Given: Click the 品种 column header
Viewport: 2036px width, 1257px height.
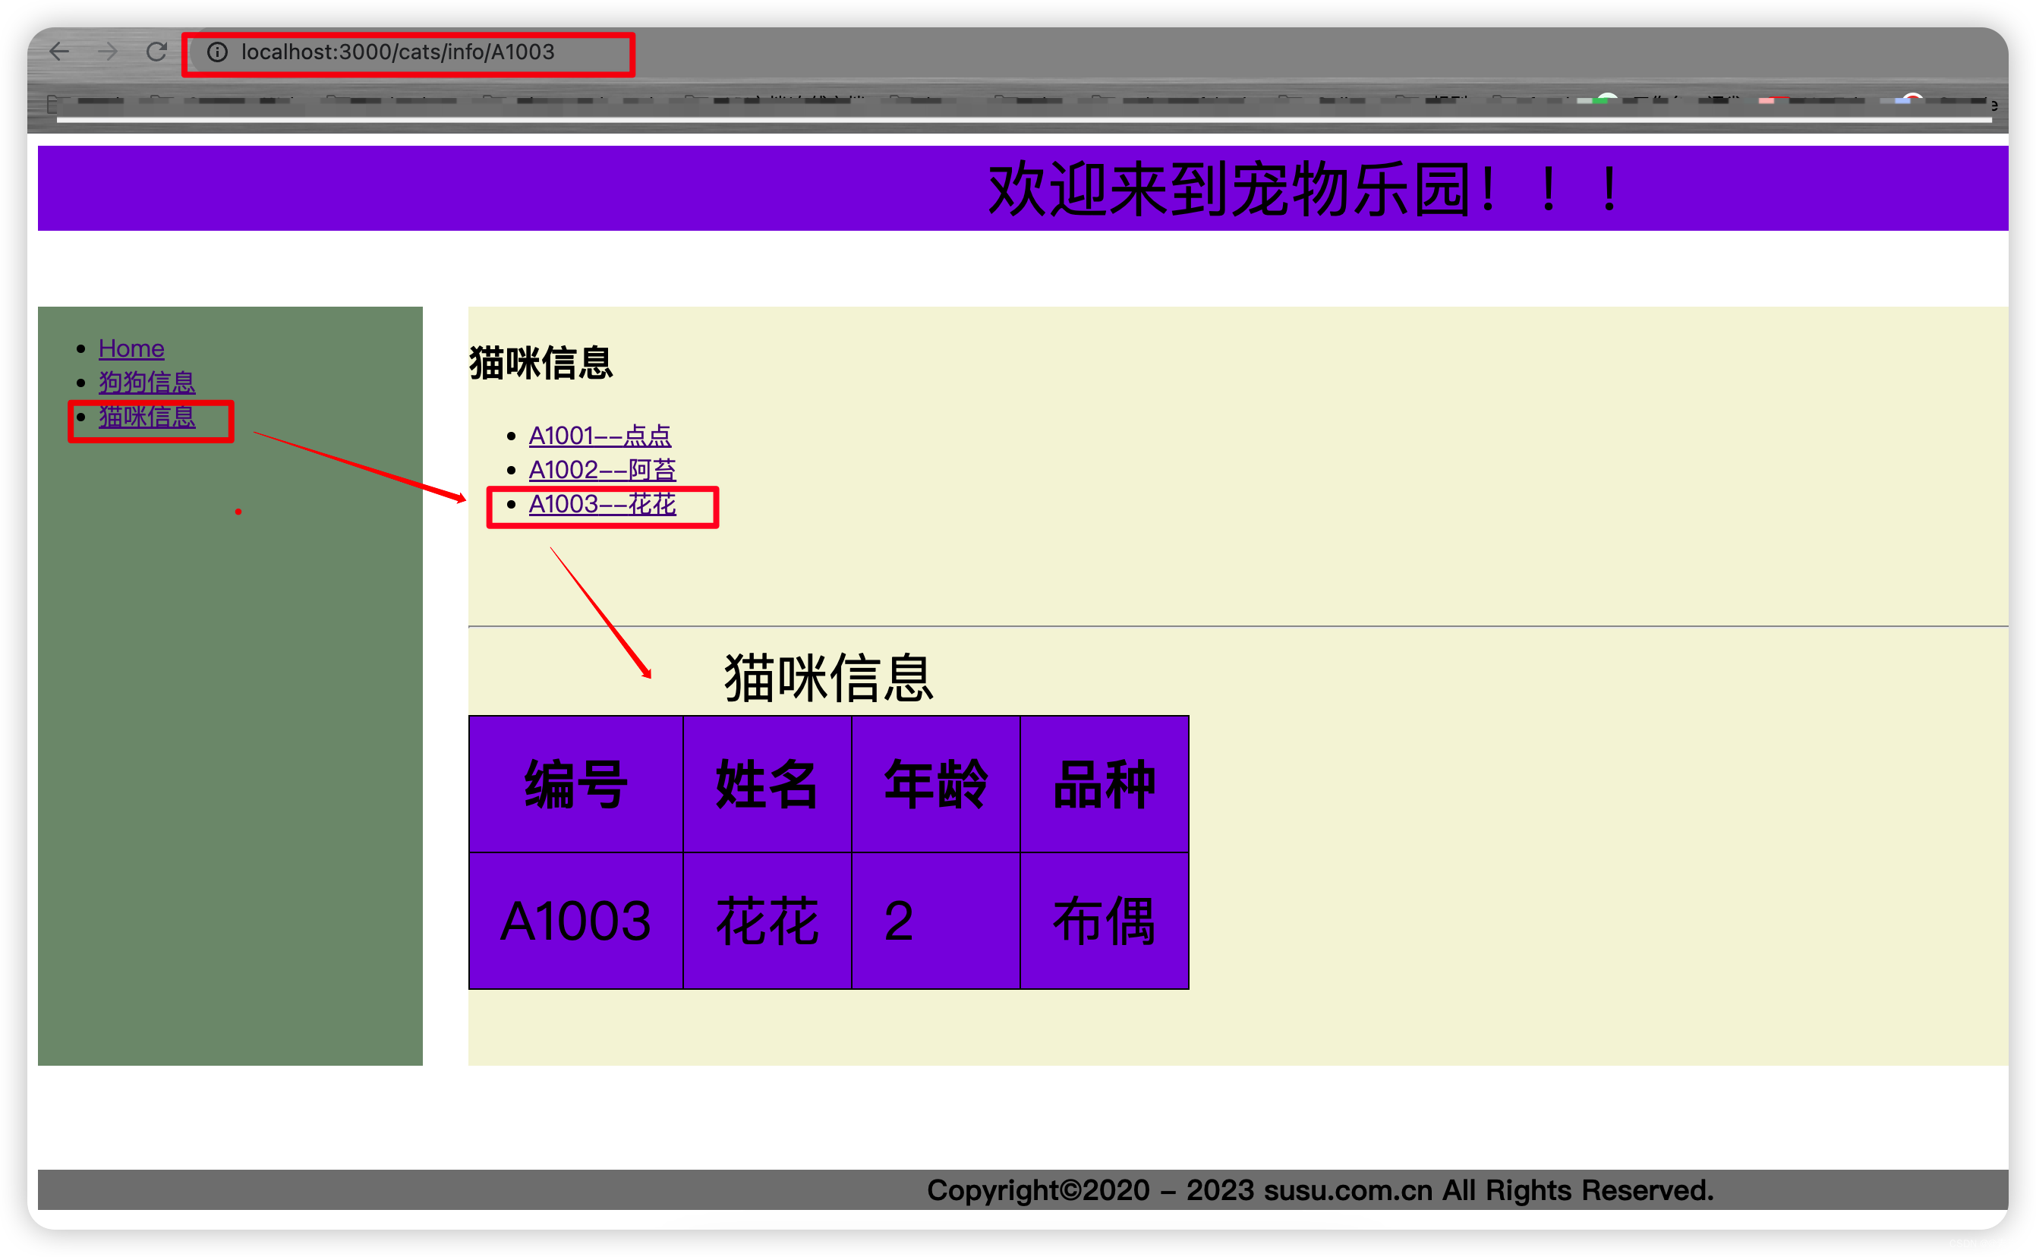Looking at the screenshot, I should click(1104, 784).
